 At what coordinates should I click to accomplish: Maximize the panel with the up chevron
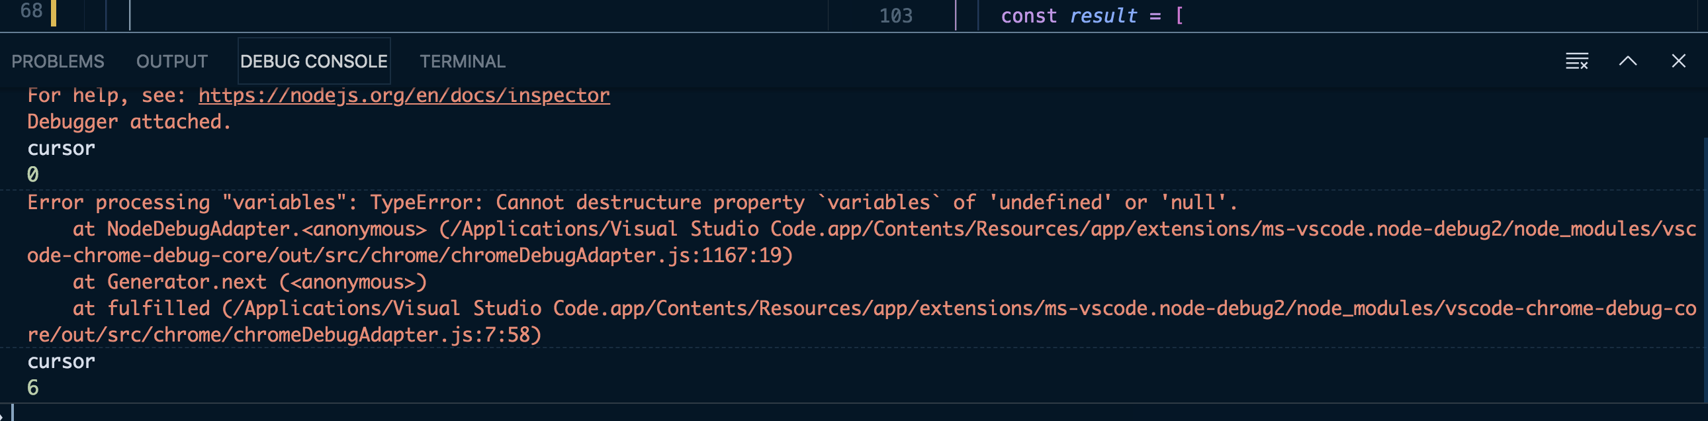tap(1628, 61)
